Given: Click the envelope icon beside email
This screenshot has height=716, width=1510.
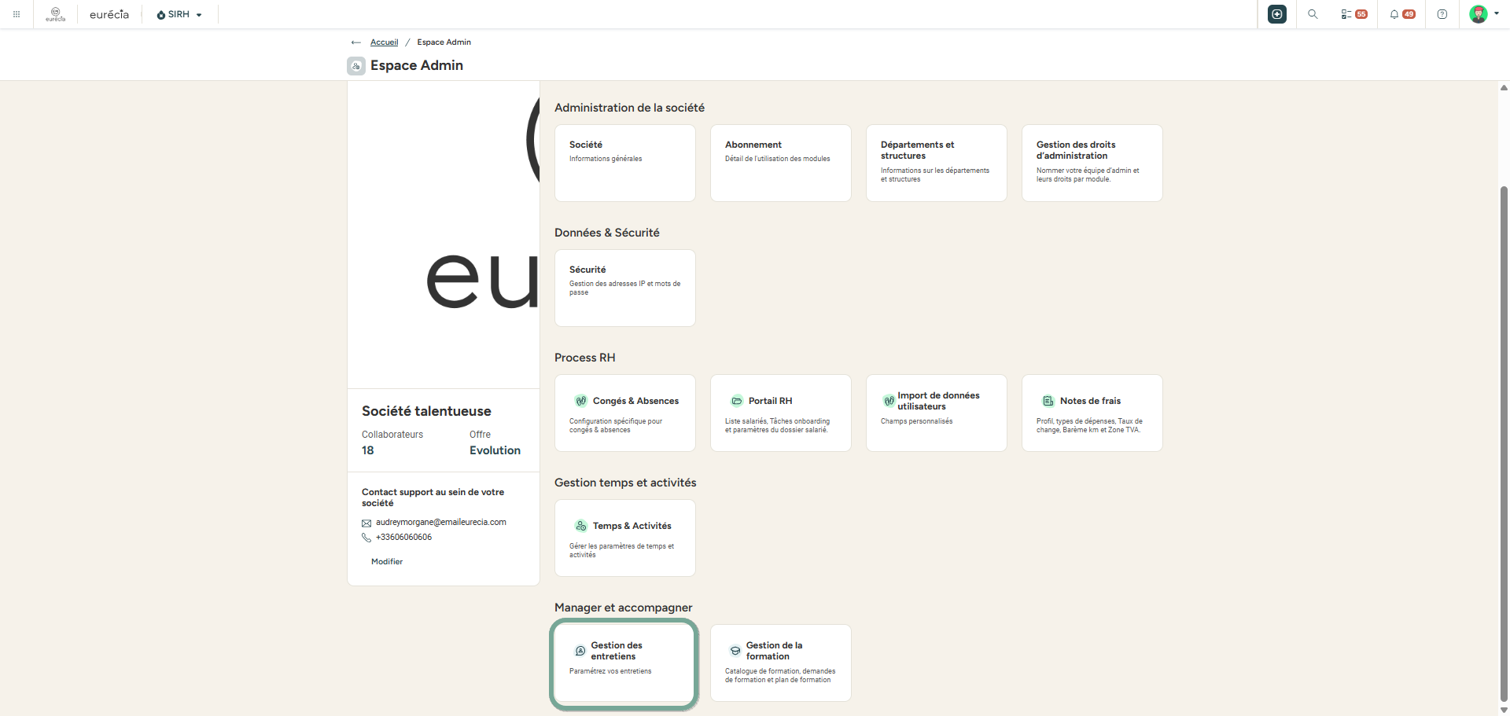Looking at the screenshot, I should (366, 523).
